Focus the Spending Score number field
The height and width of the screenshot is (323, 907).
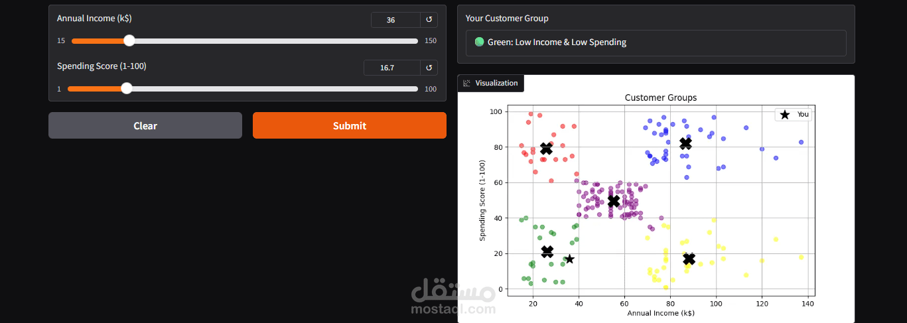click(x=392, y=68)
